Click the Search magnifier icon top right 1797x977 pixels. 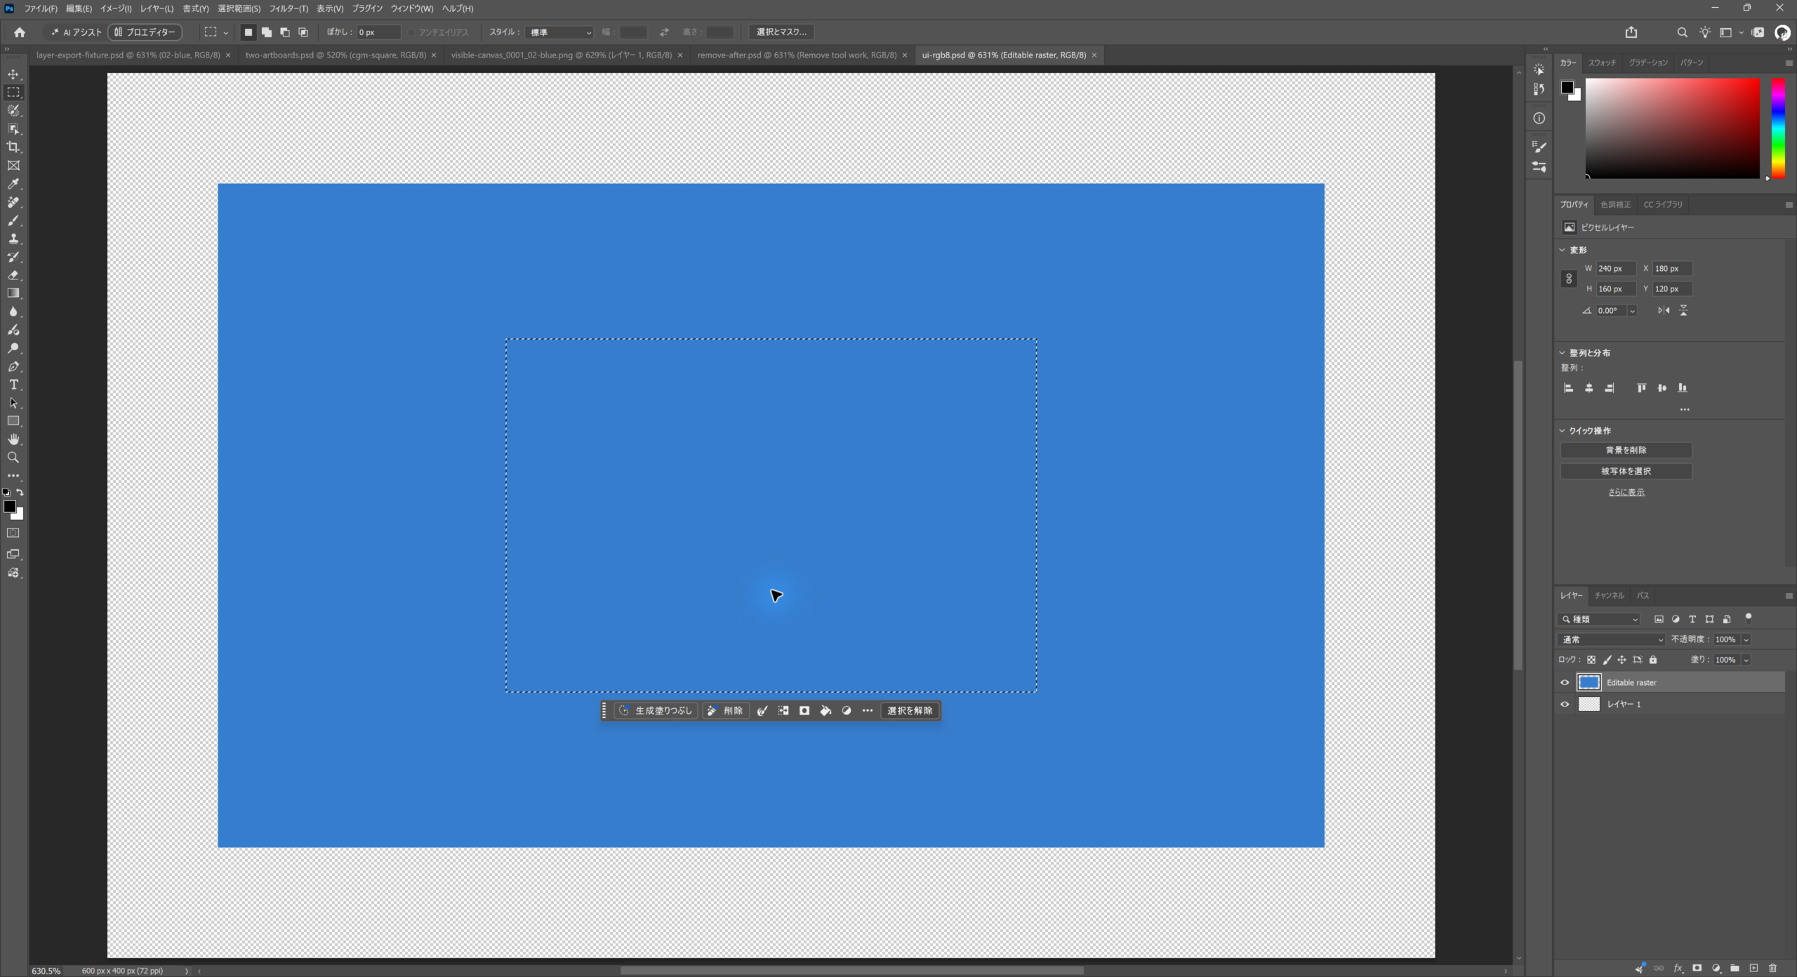tap(1682, 32)
